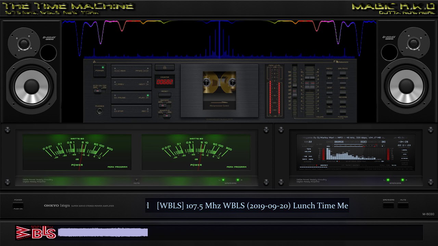Open the deck MENU function button

(x=329, y=73)
